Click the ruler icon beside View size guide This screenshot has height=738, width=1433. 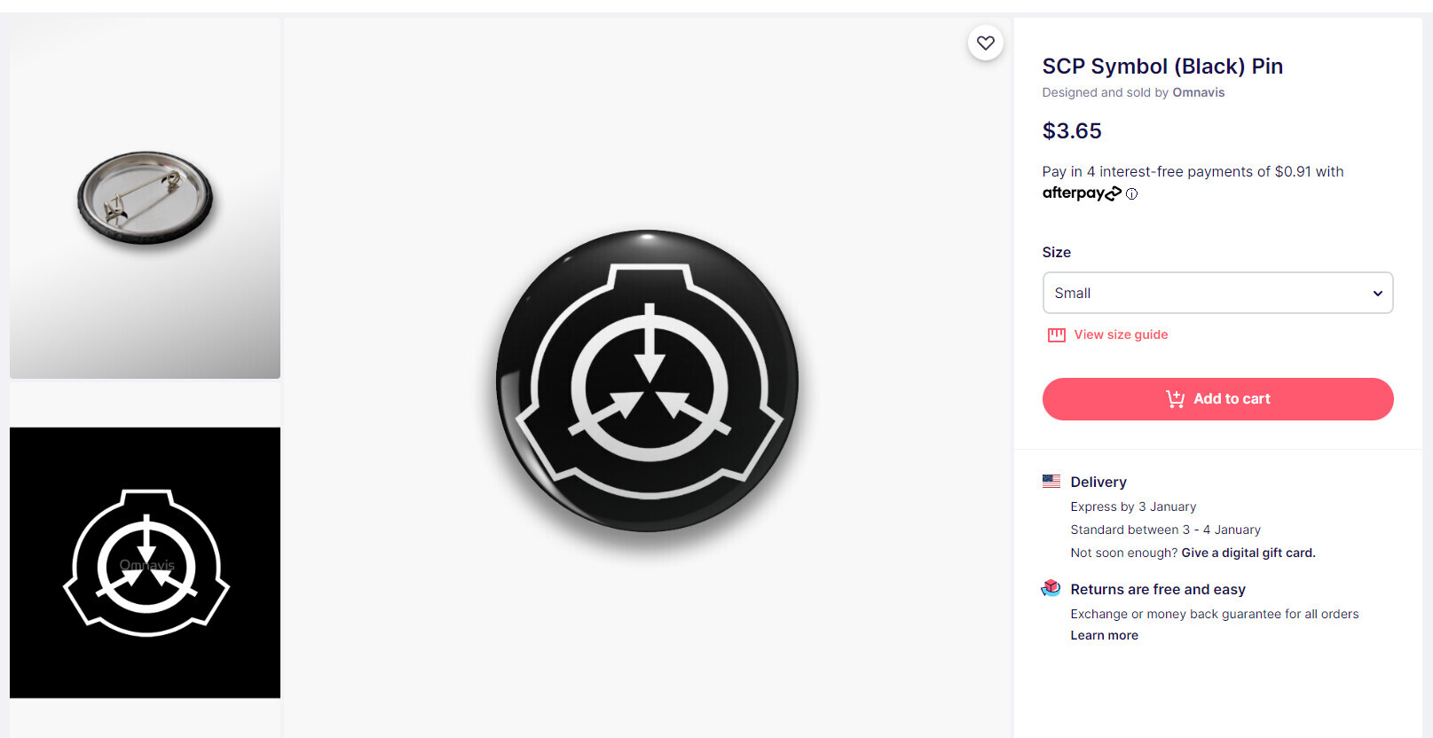click(x=1056, y=335)
